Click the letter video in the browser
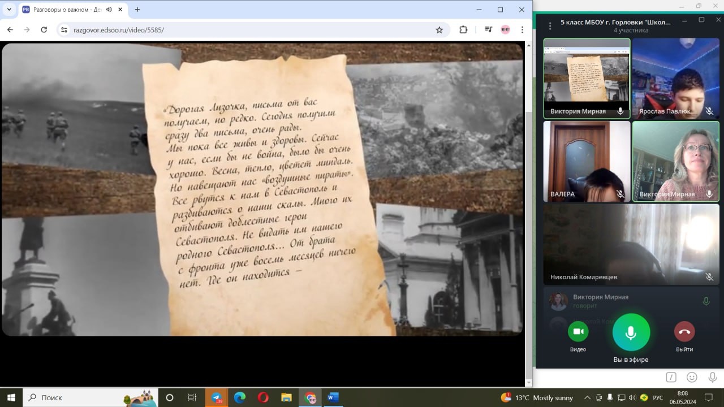The width and height of the screenshot is (724, 407). tap(262, 189)
